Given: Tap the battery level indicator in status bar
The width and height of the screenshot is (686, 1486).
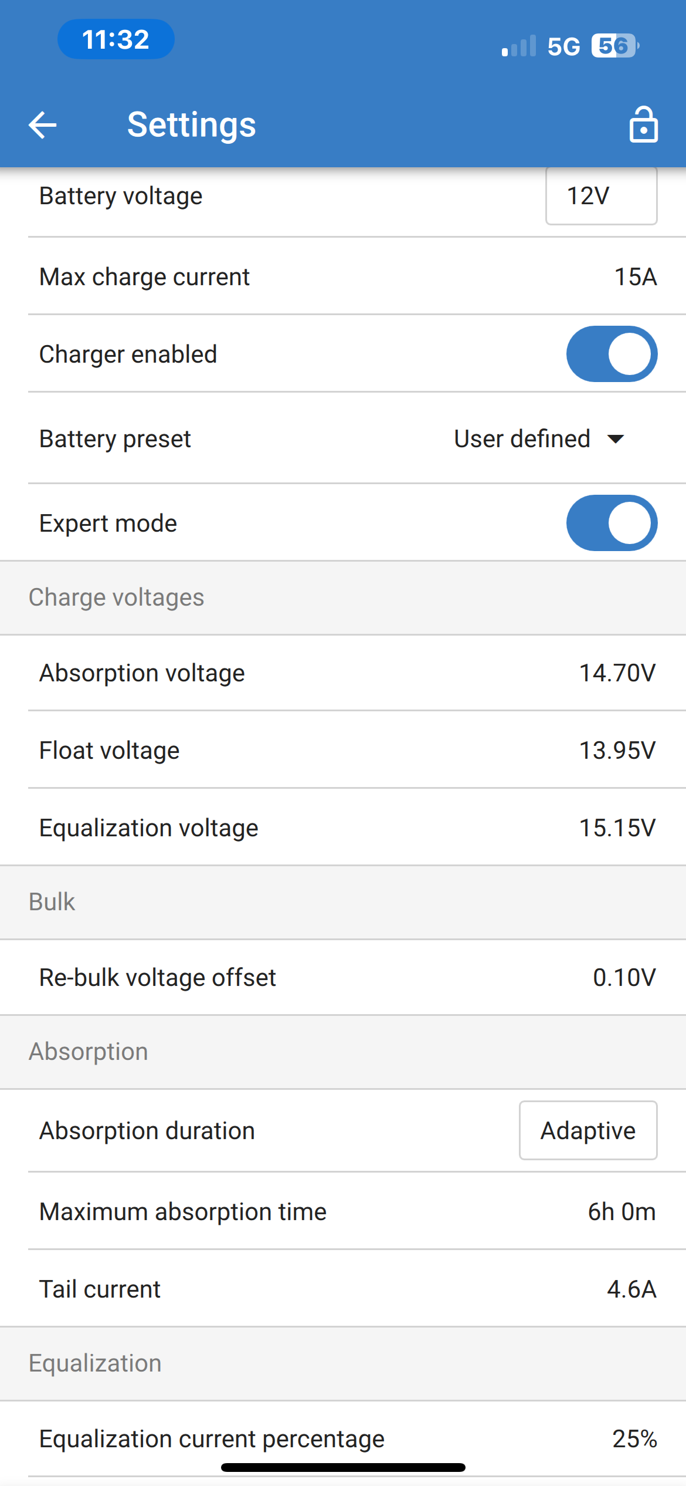Looking at the screenshot, I should tap(614, 46).
